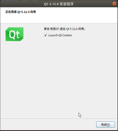Click the separator line above the finish button
Screen dimensions: 118x131
[x=59, y=119]
